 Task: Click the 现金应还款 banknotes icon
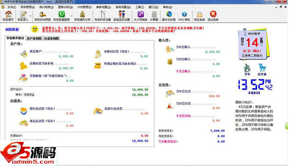click(23, 123)
